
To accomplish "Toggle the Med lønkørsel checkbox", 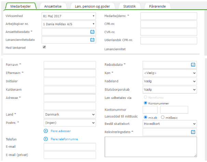I will pos(44,47).
